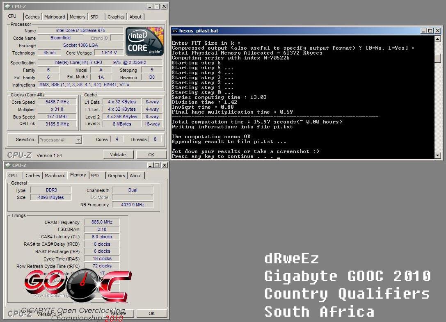Click the console scrollbar up arrow
The width and height of the screenshot is (446, 322).
[x=438, y=39]
